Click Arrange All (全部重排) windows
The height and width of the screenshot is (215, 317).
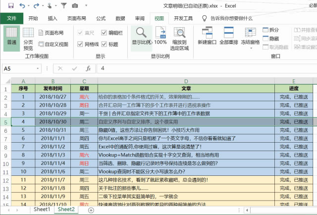click(229, 36)
